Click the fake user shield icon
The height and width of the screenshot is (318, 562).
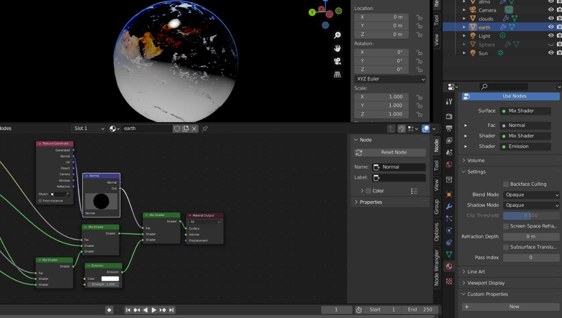pos(177,128)
